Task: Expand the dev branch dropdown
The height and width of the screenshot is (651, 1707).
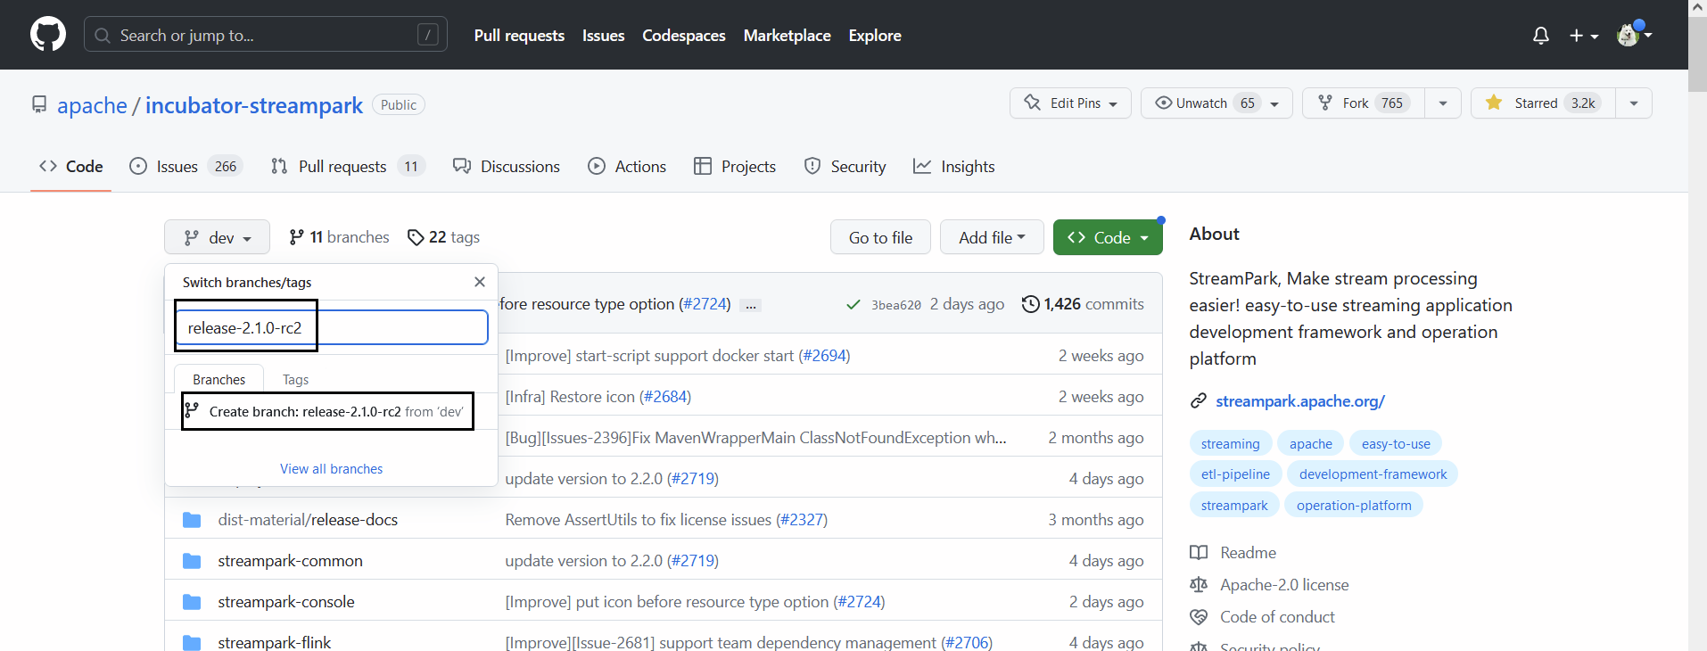Action: [x=217, y=237]
